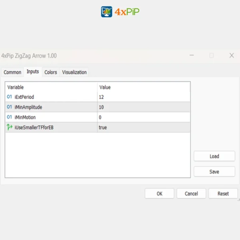240x240 pixels.
Task: Open the Colors tab
Action: [x=51, y=72]
